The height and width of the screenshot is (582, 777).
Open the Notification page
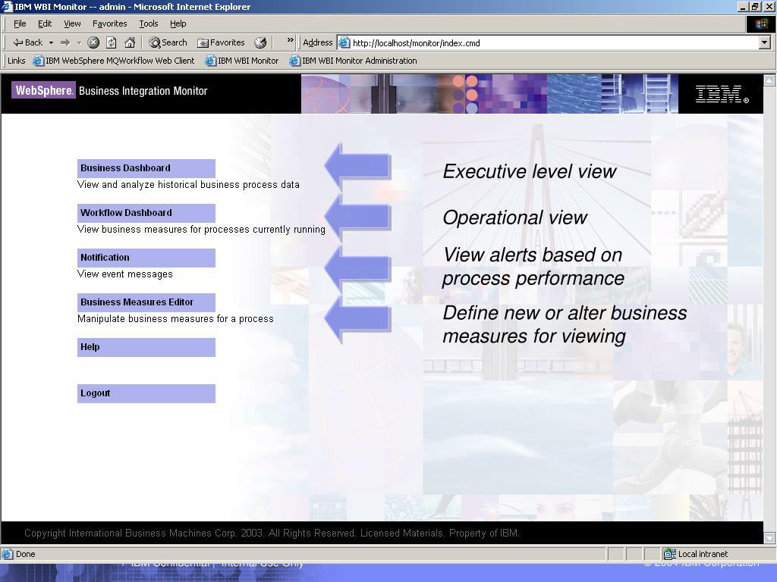146,258
